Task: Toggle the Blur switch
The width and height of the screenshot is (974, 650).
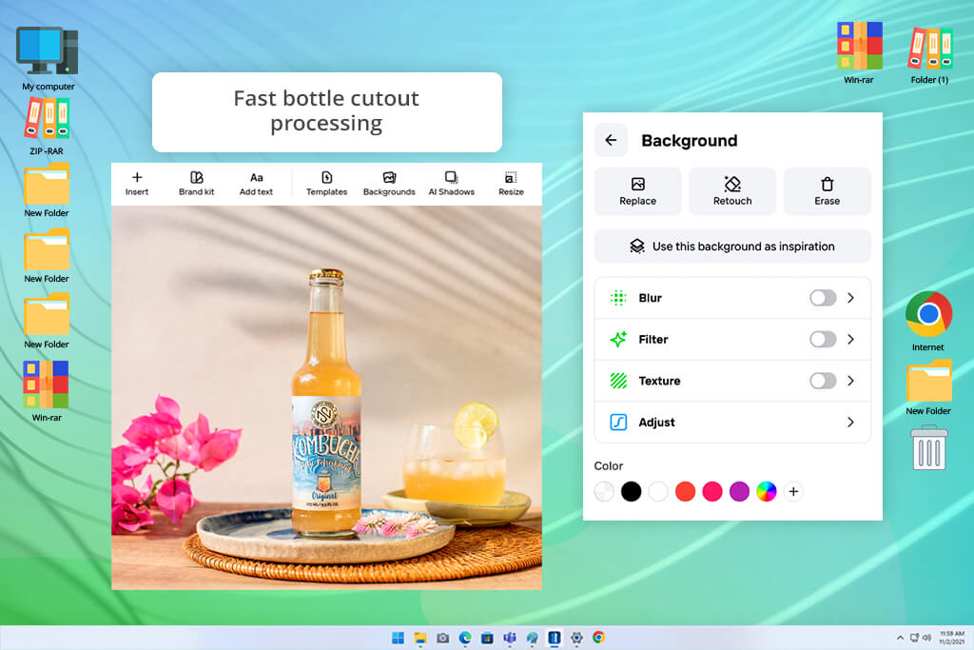Action: click(823, 298)
